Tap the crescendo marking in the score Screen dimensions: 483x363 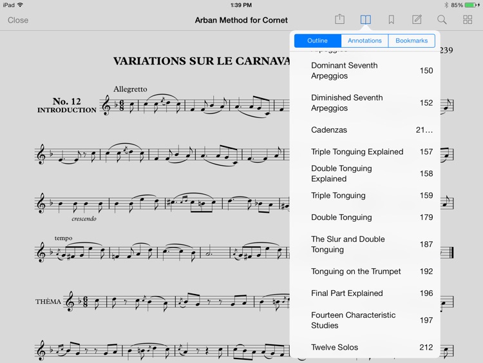tap(84, 219)
